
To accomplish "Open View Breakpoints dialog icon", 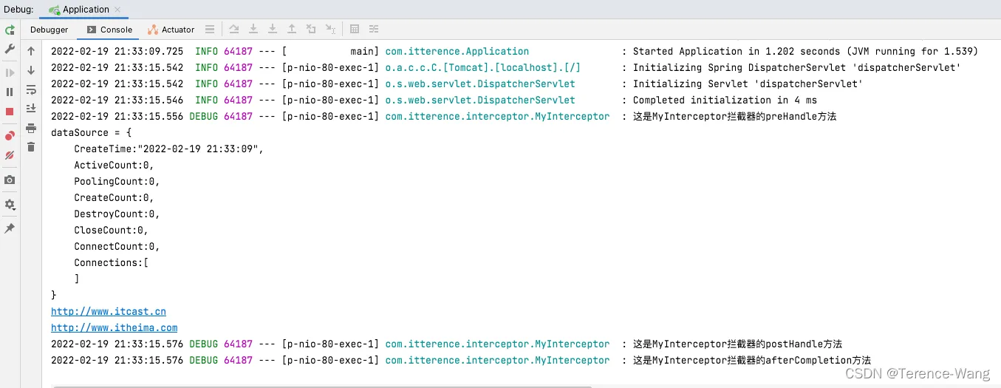I will click(x=10, y=136).
